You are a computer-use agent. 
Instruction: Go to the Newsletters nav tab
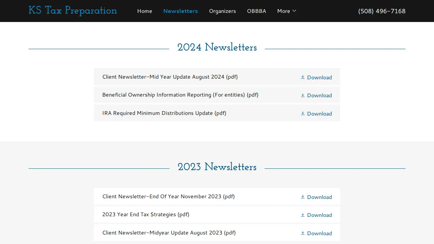[x=180, y=11]
